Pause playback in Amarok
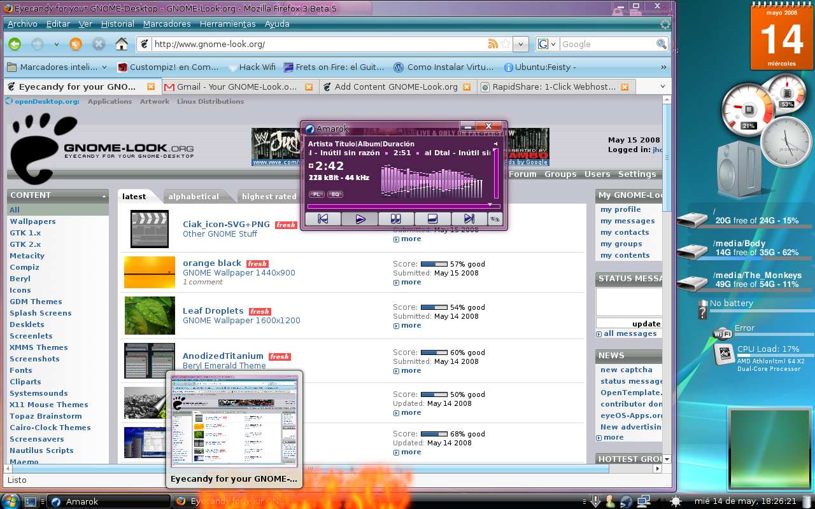This screenshot has width=815, height=509. pos(396,218)
